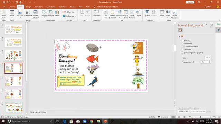
Task: Switch to the Transitions tab
Action: (39, 7)
